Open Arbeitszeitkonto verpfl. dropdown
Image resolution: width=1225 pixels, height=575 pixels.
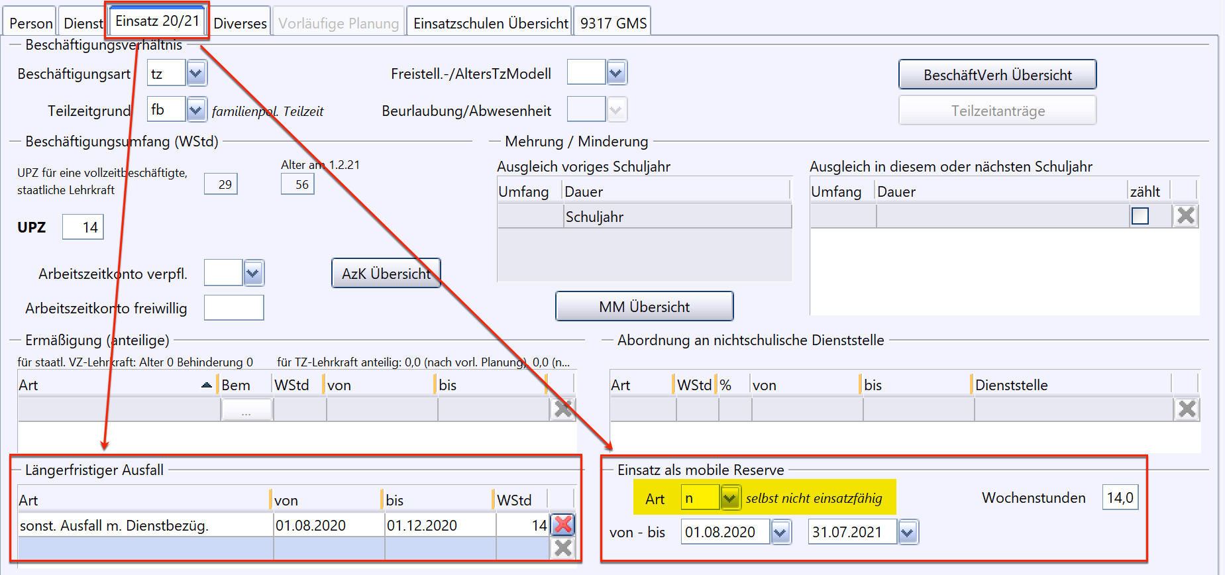[253, 272]
